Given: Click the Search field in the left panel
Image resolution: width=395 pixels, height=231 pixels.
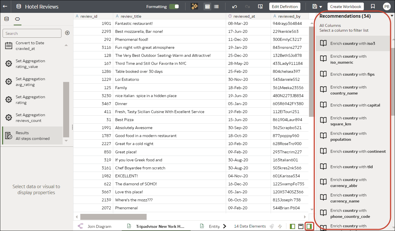Looking at the screenshot, I should coord(32,33).
